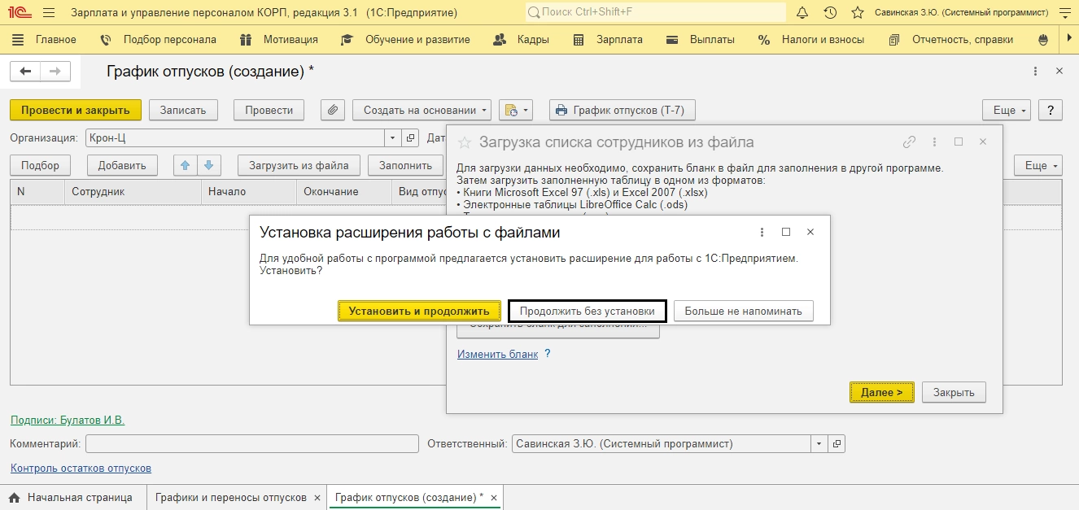Open the history clock icon
Screen dimensions: 1079x510
click(x=830, y=13)
